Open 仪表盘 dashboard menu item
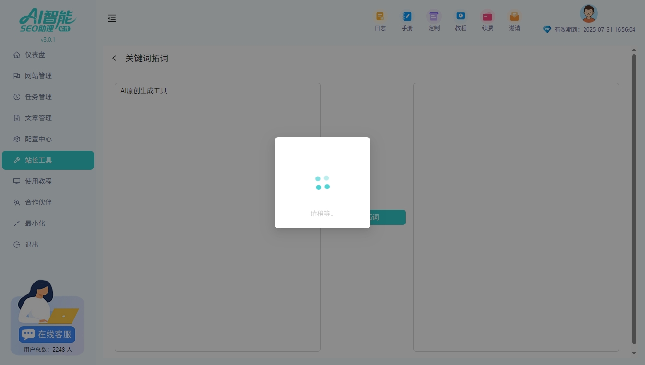Screen dimensions: 645x365 point(35,55)
